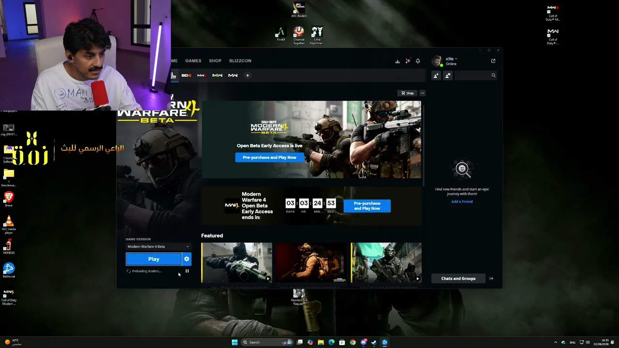The height and width of the screenshot is (348, 619).
Task: Open friend management settings icon
Action: 448,75
